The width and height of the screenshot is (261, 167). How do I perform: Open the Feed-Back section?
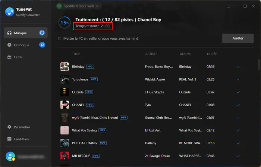[26, 139]
